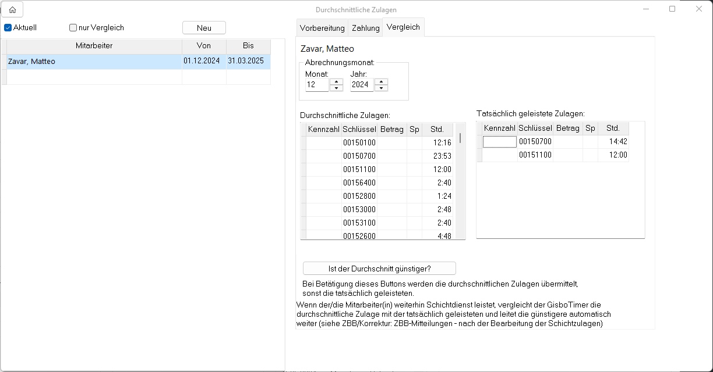Screen dimensions: 713x372
Task: Click the home icon button
Action: click(x=12, y=9)
